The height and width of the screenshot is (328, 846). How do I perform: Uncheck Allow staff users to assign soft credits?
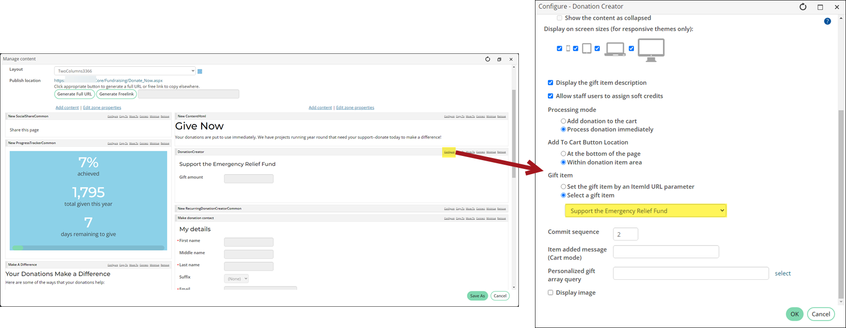[551, 96]
